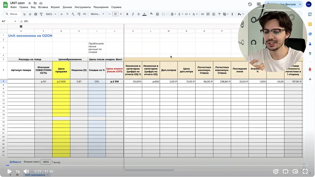Select the Скидка оз % header cell
315x177 pixels.
pos(97,70)
